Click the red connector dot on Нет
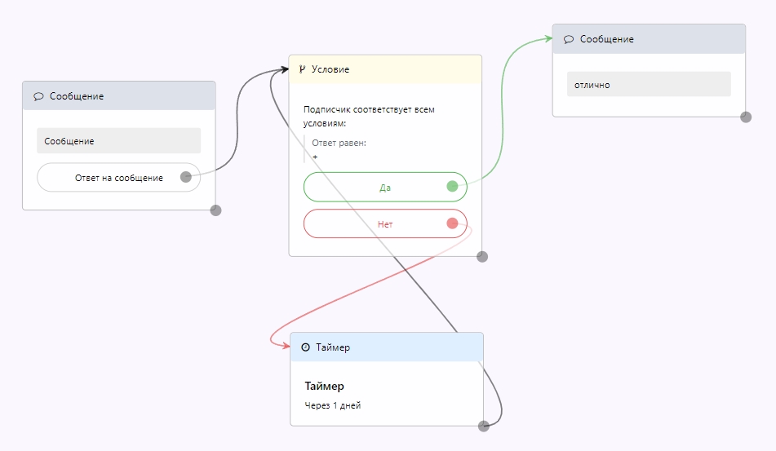The height and width of the screenshot is (451, 776). point(452,223)
